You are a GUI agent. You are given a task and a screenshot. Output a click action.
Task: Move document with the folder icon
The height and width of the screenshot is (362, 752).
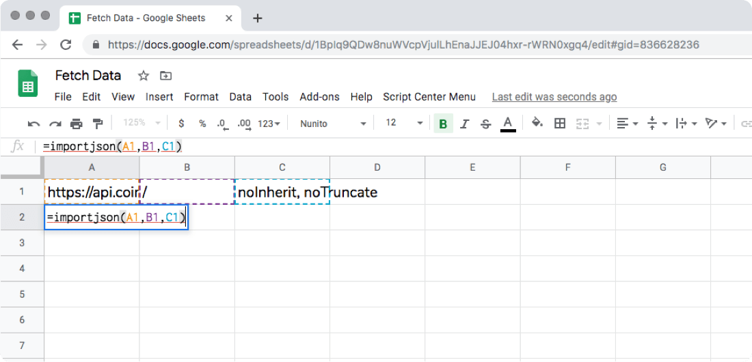[x=166, y=76]
